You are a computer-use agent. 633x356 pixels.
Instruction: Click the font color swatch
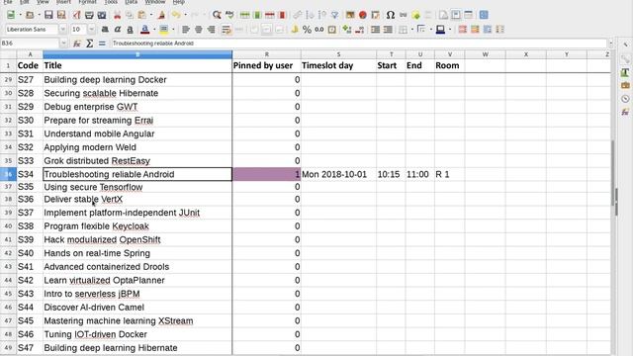(145, 30)
